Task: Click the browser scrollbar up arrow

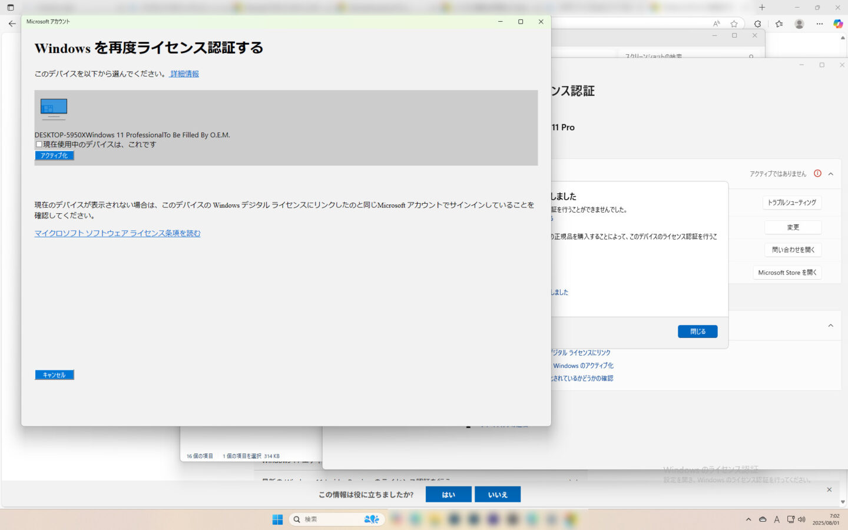Action: [843, 37]
